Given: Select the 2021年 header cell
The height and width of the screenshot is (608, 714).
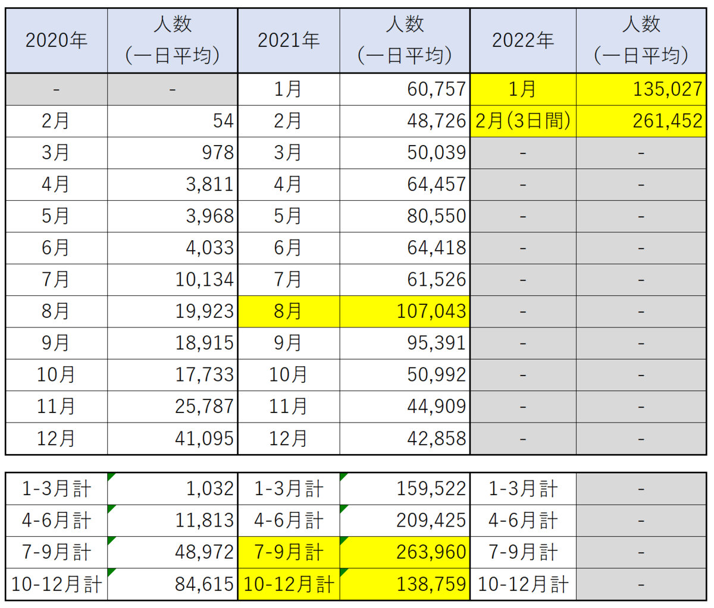Looking at the screenshot, I should (x=289, y=40).
